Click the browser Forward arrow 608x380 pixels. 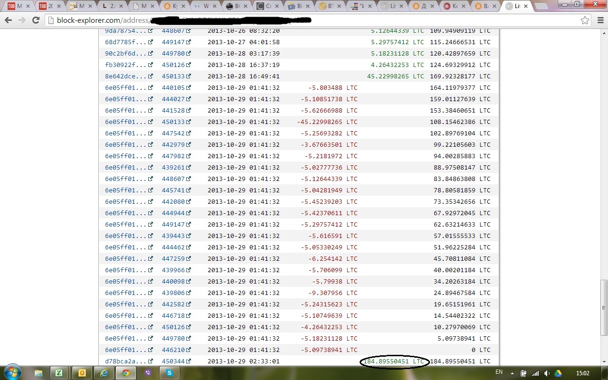click(x=22, y=20)
